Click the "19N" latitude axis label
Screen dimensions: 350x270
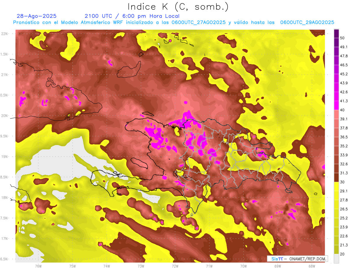[5, 157]
